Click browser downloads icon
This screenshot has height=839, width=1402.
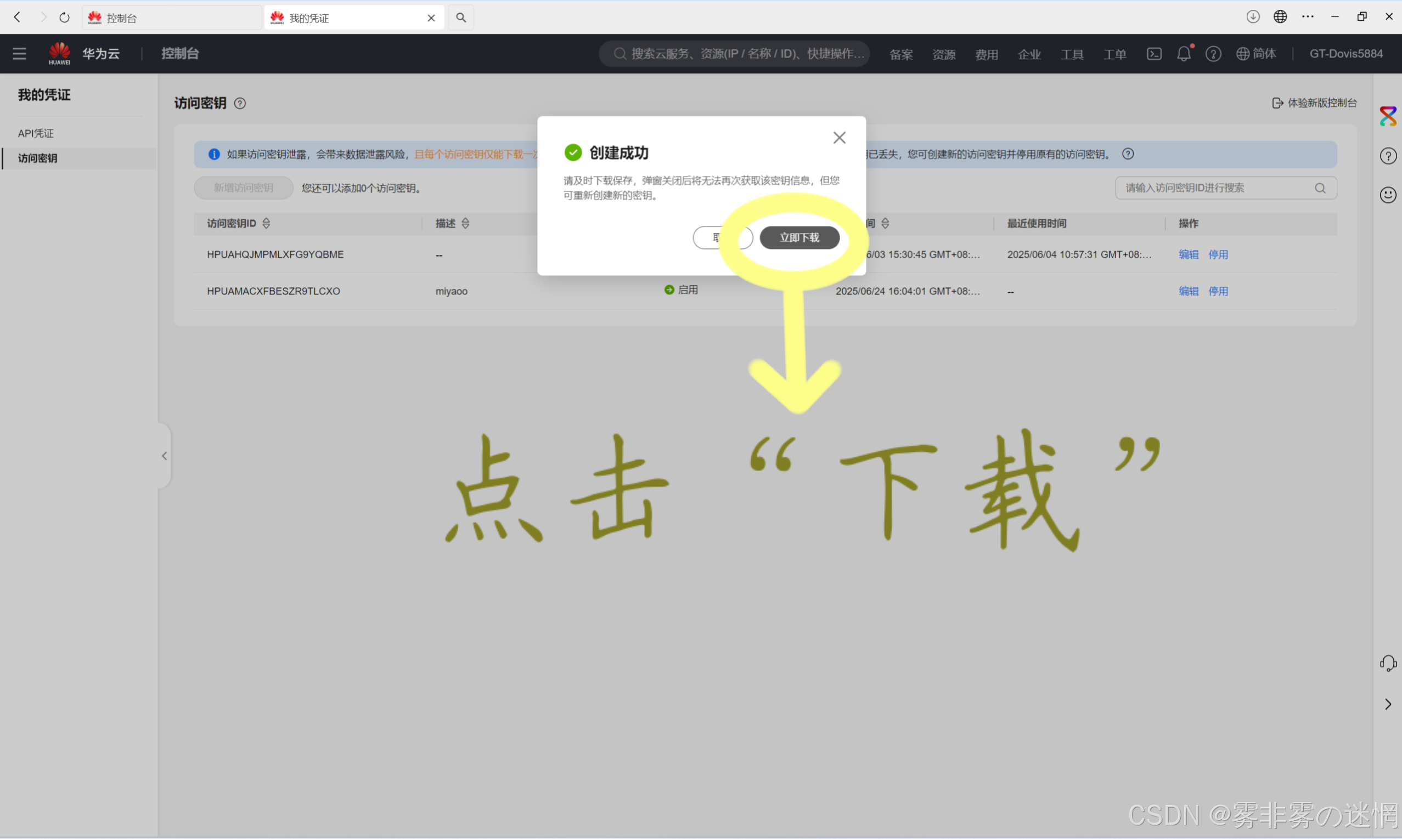(x=1253, y=17)
